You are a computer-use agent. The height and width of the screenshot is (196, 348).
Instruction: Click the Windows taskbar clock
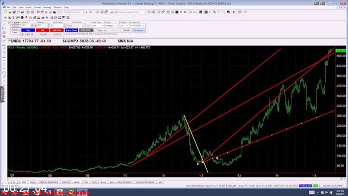click(340, 192)
